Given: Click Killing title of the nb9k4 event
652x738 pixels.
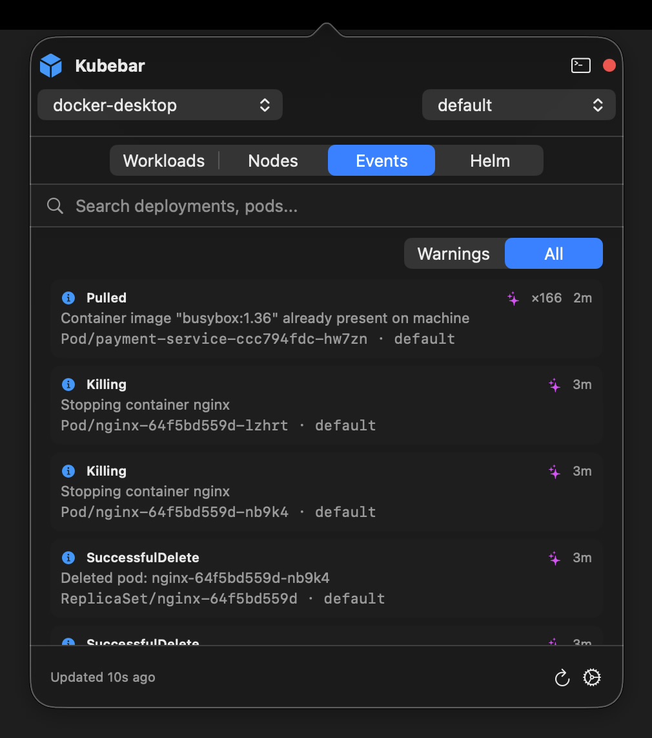Looking at the screenshot, I should click(107, 471).
